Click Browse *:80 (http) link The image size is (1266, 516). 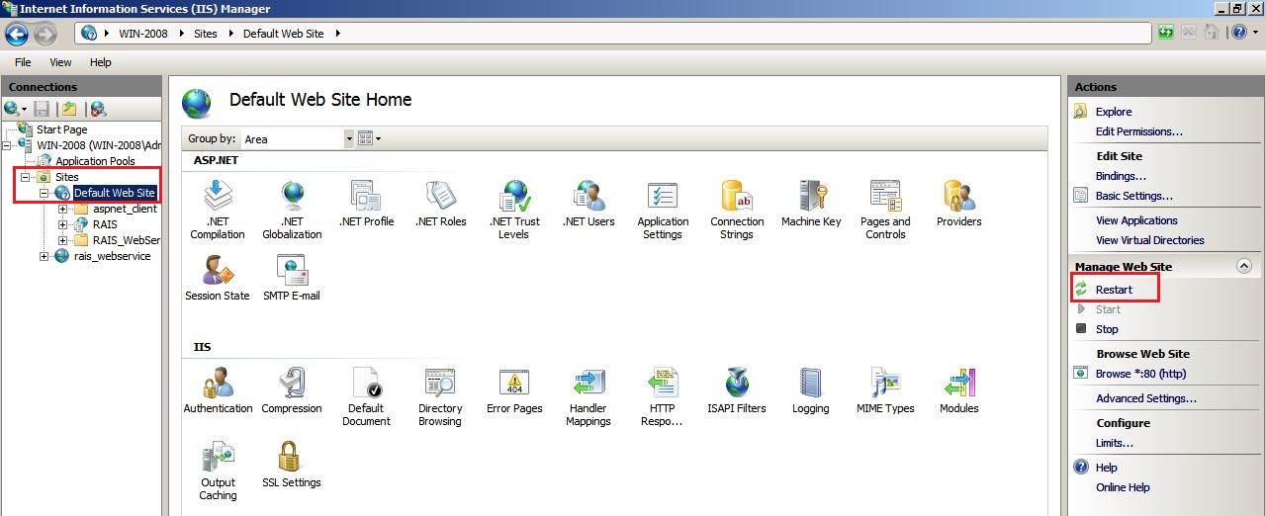point(1140,374)
